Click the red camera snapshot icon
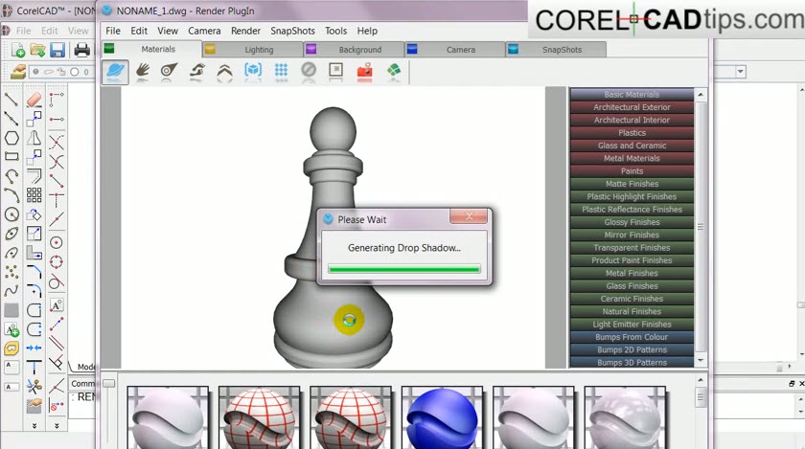The height and width of the screenshot is (449, 805). pyautogui.click(x=364, y=71)
